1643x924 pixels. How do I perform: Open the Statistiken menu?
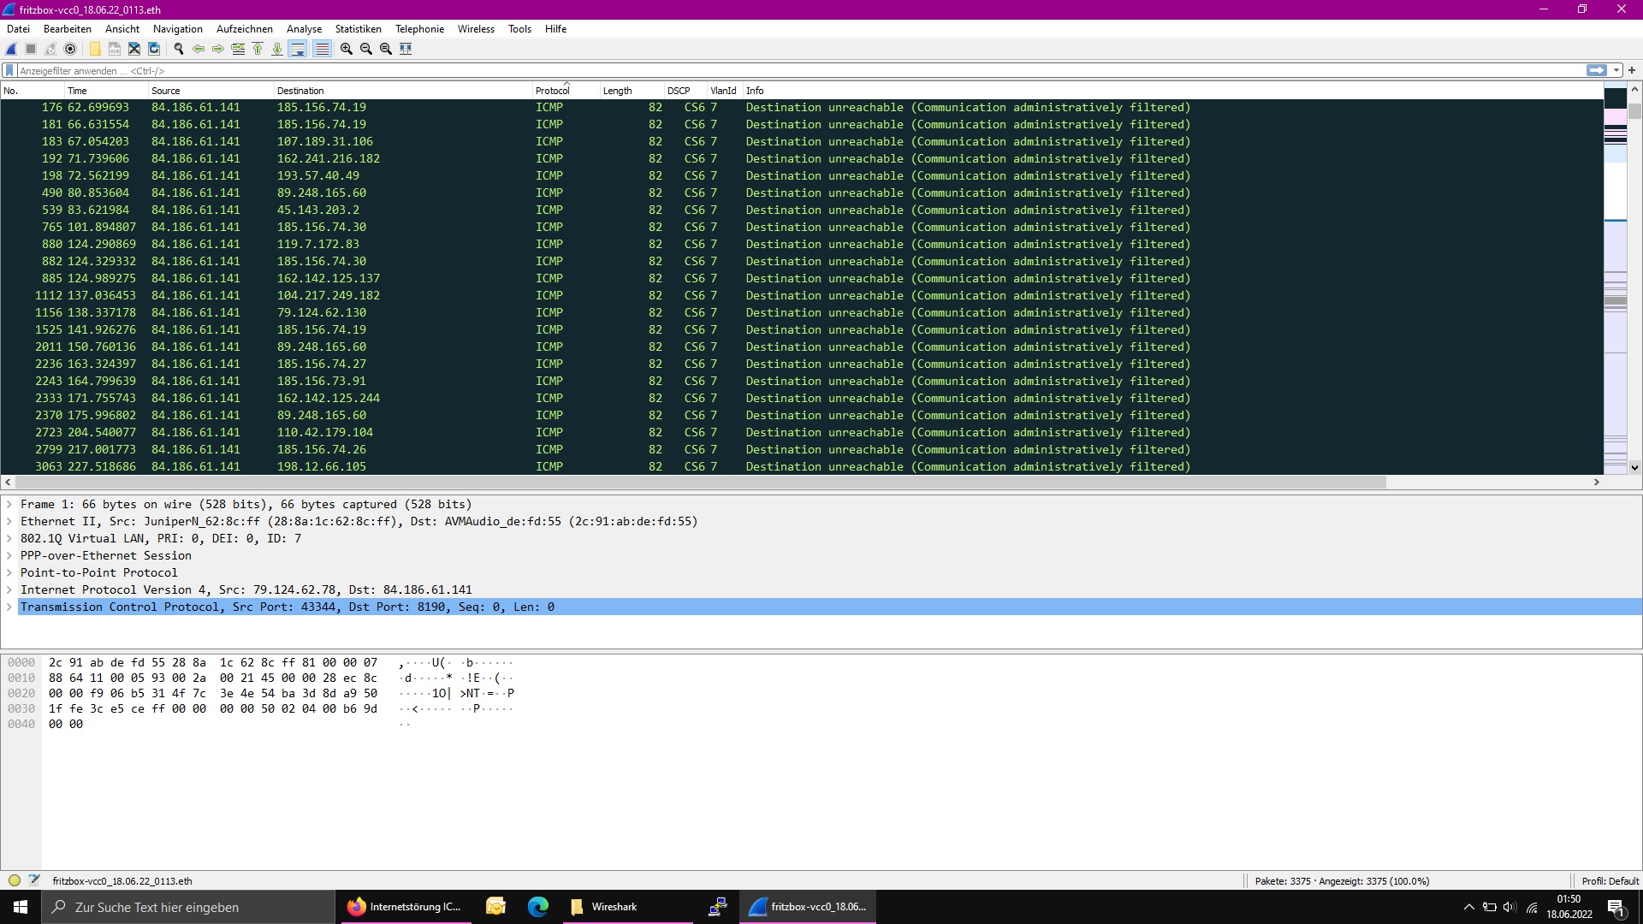(359, 29)
